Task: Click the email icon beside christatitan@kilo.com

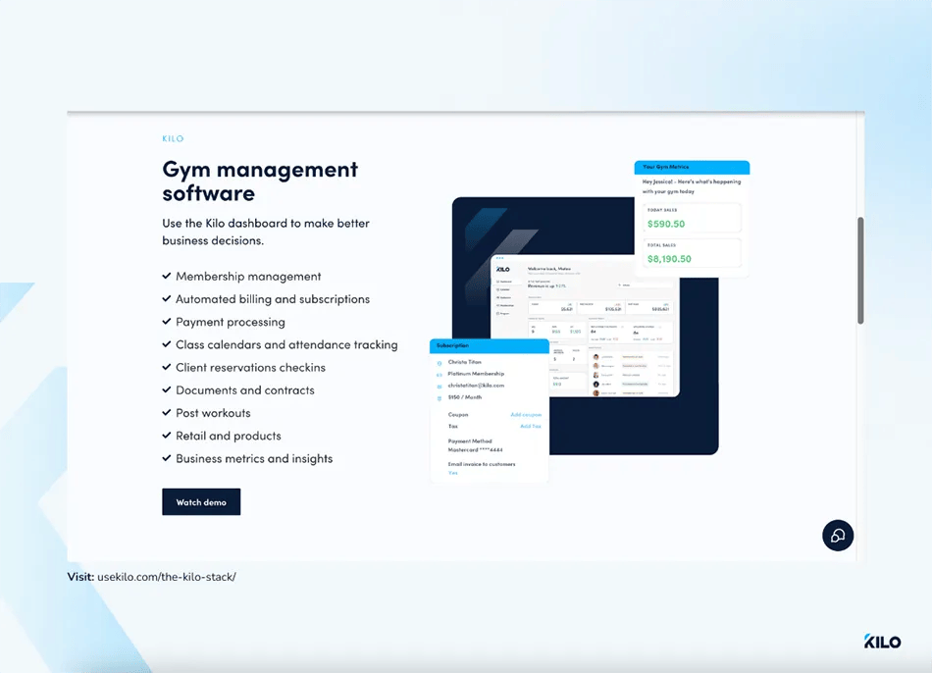Action: pyautogui.click(x=439, y=386)
